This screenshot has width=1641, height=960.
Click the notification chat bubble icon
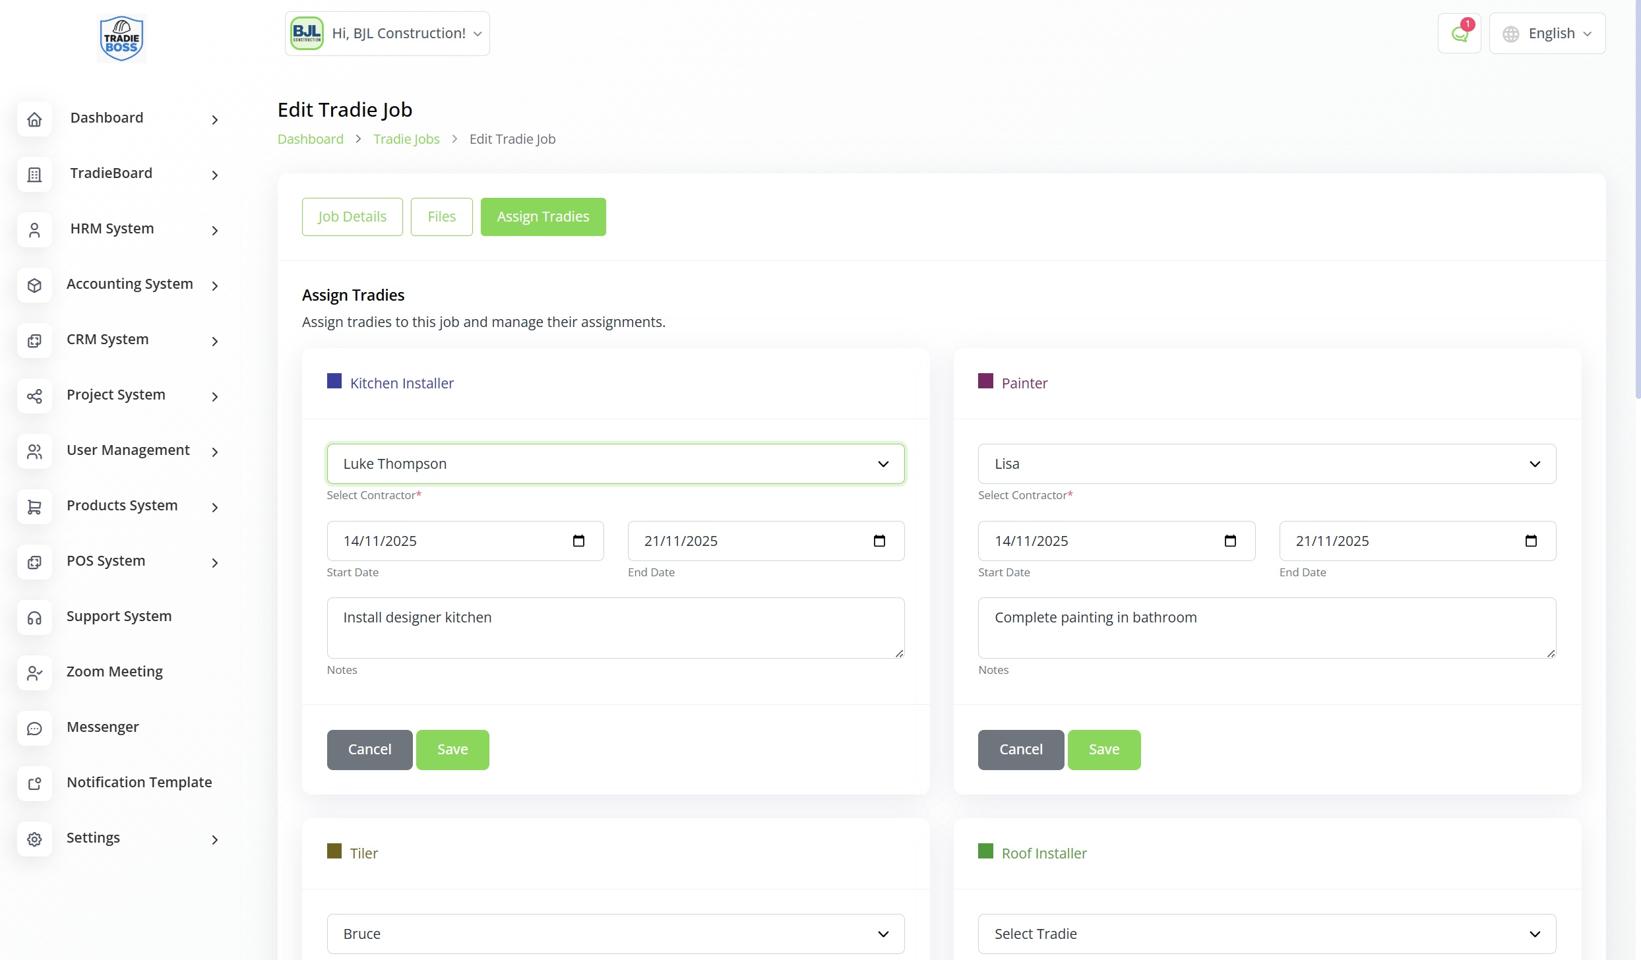pyautogui.click(x=1459, y=34)
